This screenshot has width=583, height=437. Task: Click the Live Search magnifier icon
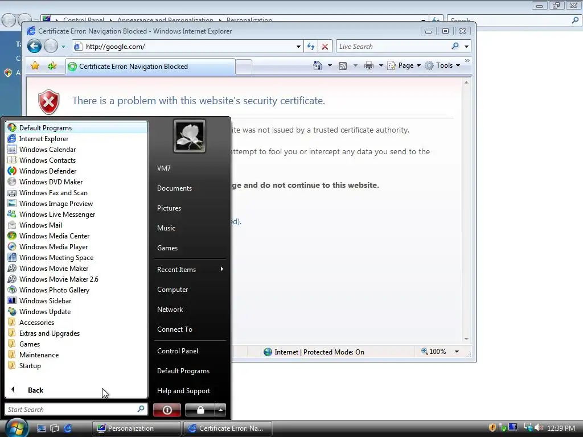coord(455,46)
